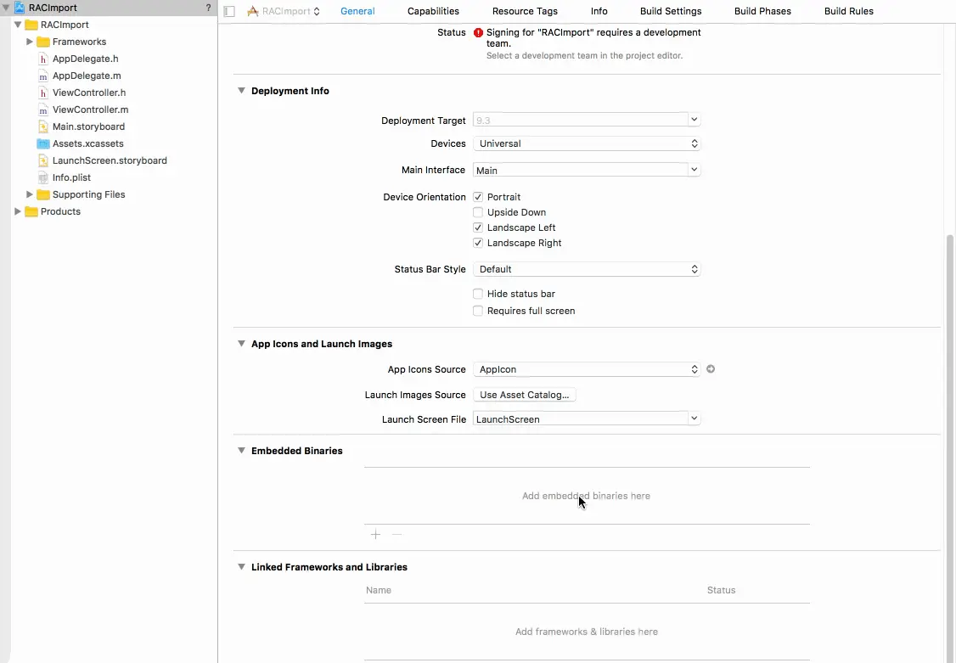Click the Supporting Files folder icon
This screenshot has width=956, height=663.
pos(42,195)
